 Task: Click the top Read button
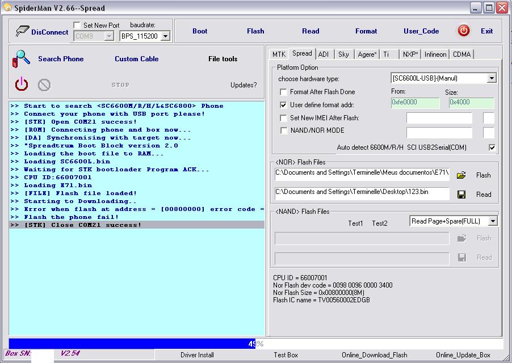click(x=310, y=31)
